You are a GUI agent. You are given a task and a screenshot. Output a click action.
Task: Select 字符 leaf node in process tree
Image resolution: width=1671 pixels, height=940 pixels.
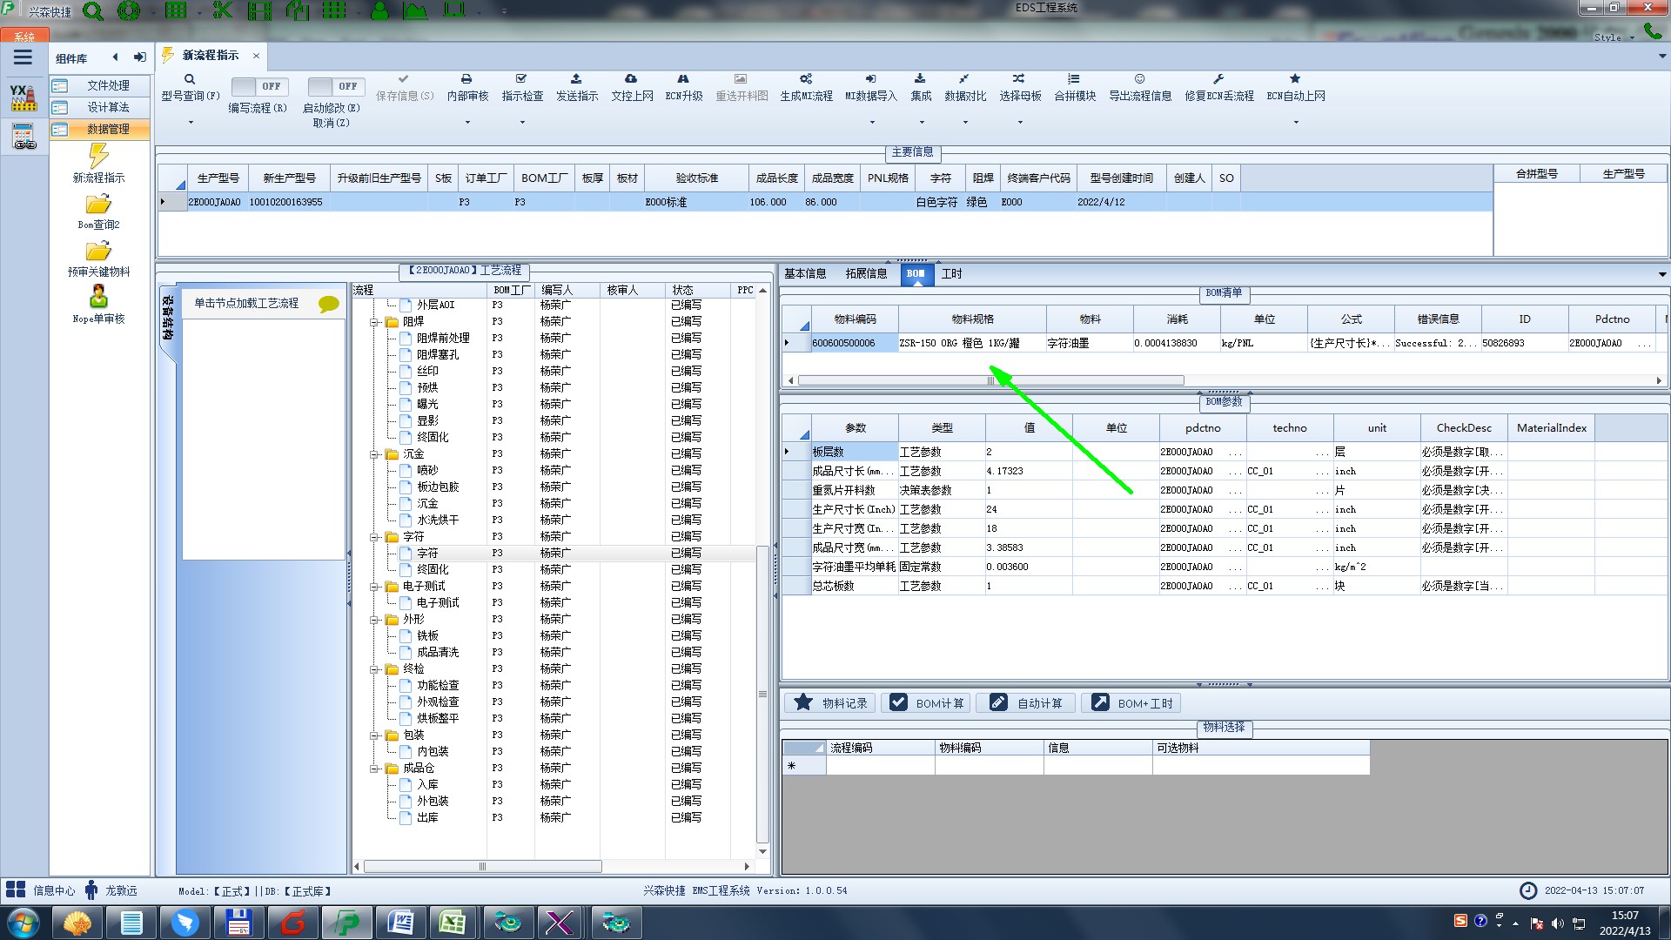point(427,554)
